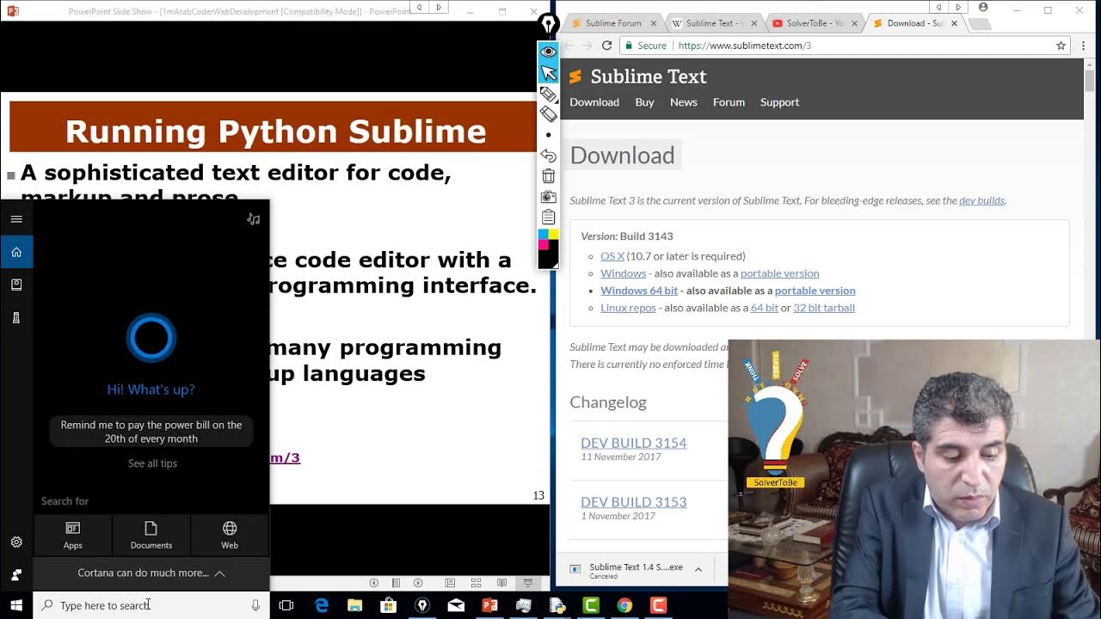Click the camera screenshot icon in the annotation toolbar
1101x619 pixels.
click(548, 197)
